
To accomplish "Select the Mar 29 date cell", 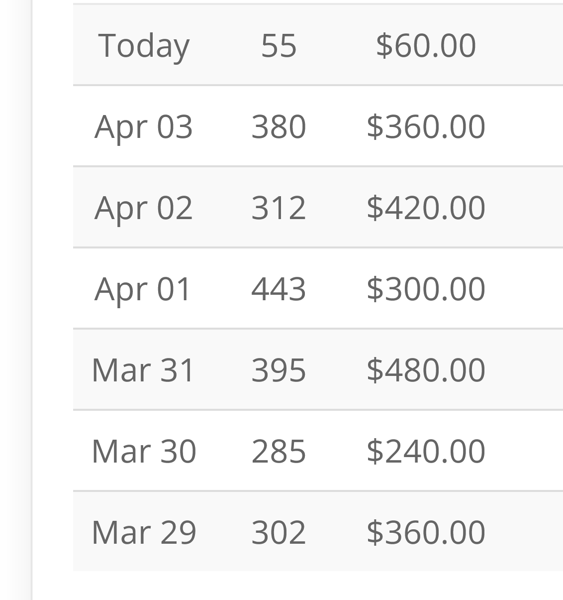I will point(144,532).
